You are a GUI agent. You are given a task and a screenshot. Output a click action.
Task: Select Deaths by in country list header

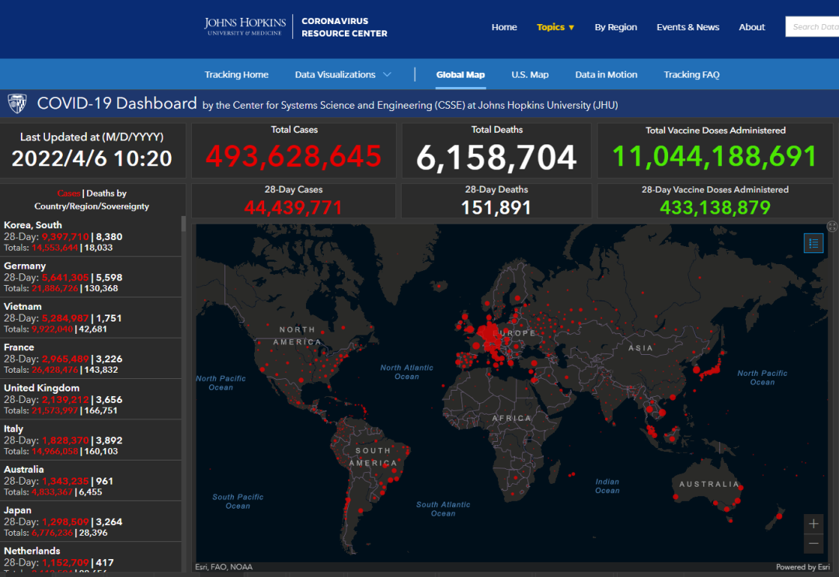pos(106,193)
